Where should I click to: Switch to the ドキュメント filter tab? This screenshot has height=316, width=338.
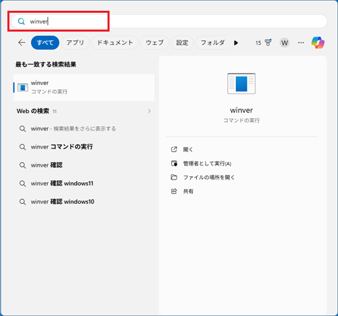coord(115,42)
